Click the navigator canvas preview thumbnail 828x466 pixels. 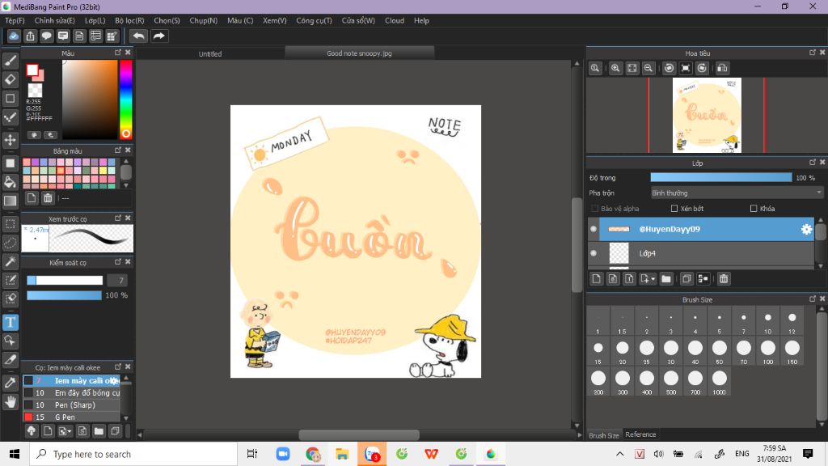click(707, 115)
